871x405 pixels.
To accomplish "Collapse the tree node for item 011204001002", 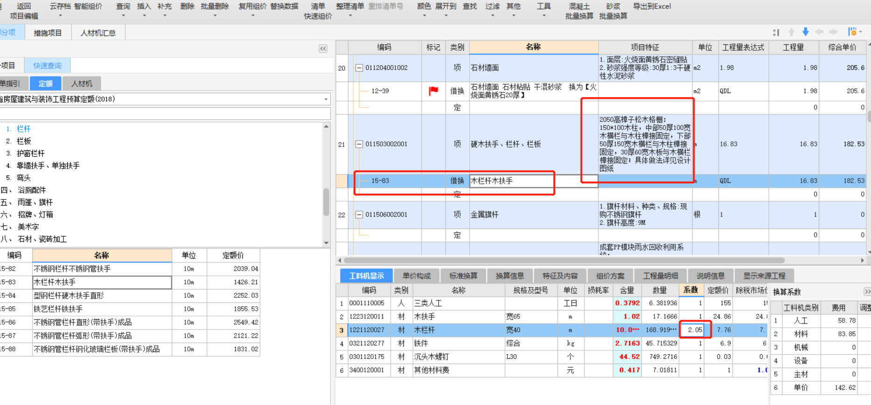I will 359,68.
